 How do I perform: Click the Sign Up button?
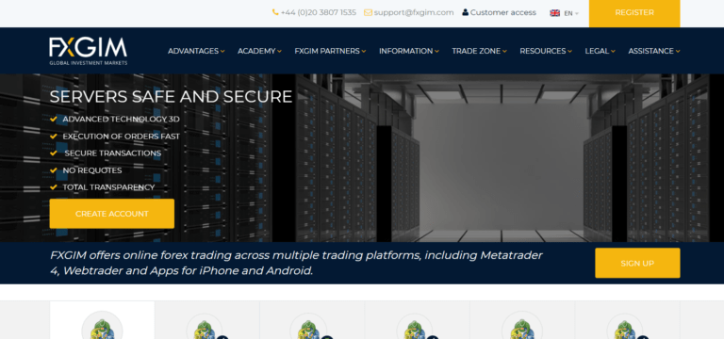(x=637, y=263)
